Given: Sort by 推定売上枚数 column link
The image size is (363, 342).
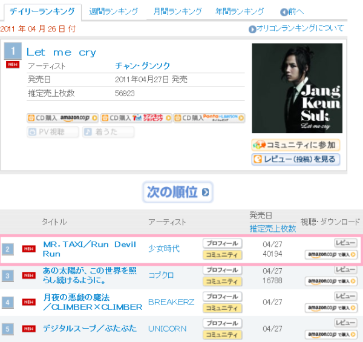Looking at the screenshot, I should (273, 228).
